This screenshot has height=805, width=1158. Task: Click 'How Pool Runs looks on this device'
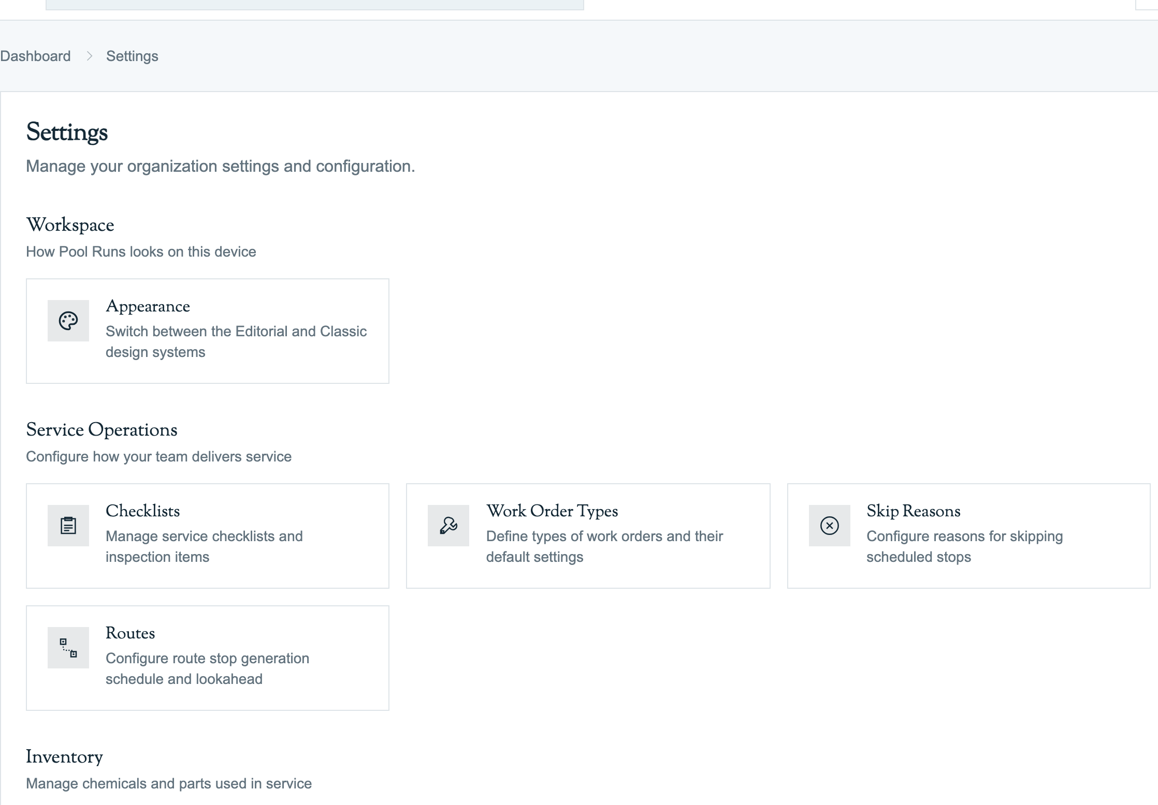[141, 251]
